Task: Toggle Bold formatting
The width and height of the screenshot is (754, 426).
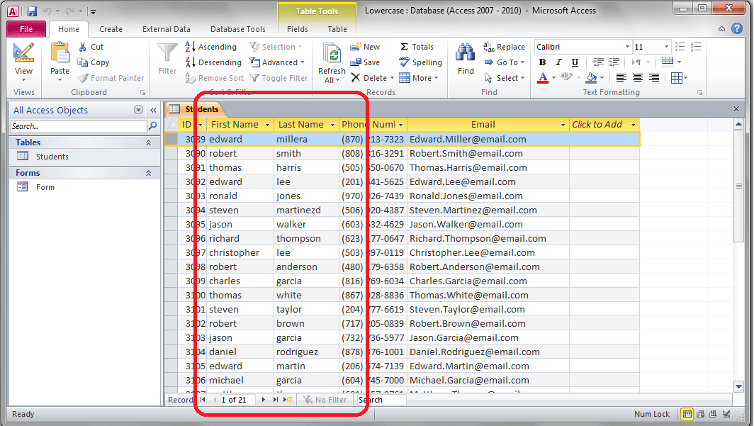Action: point(542,62)
